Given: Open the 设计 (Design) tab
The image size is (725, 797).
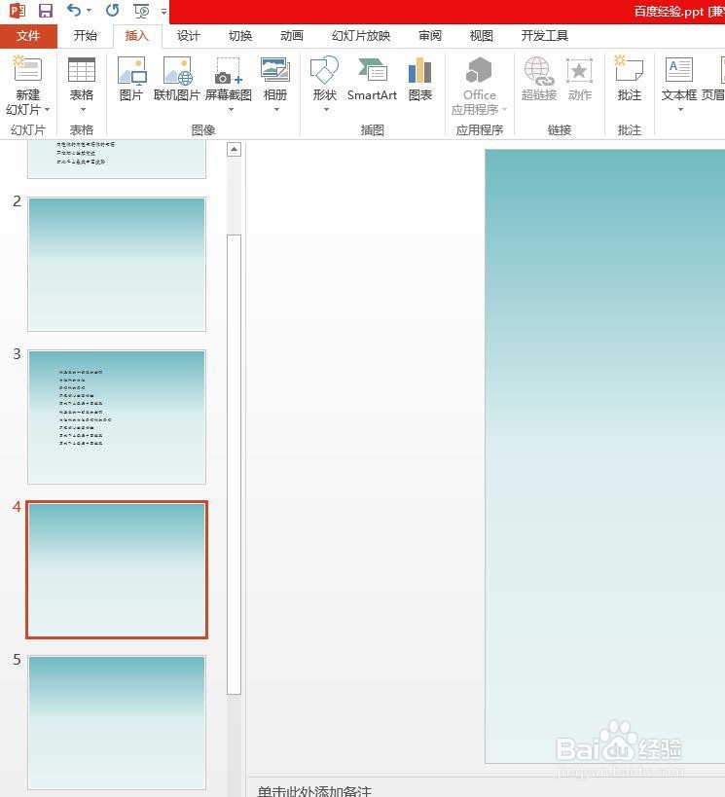Looking at the screenshot, I should point(189,36).
